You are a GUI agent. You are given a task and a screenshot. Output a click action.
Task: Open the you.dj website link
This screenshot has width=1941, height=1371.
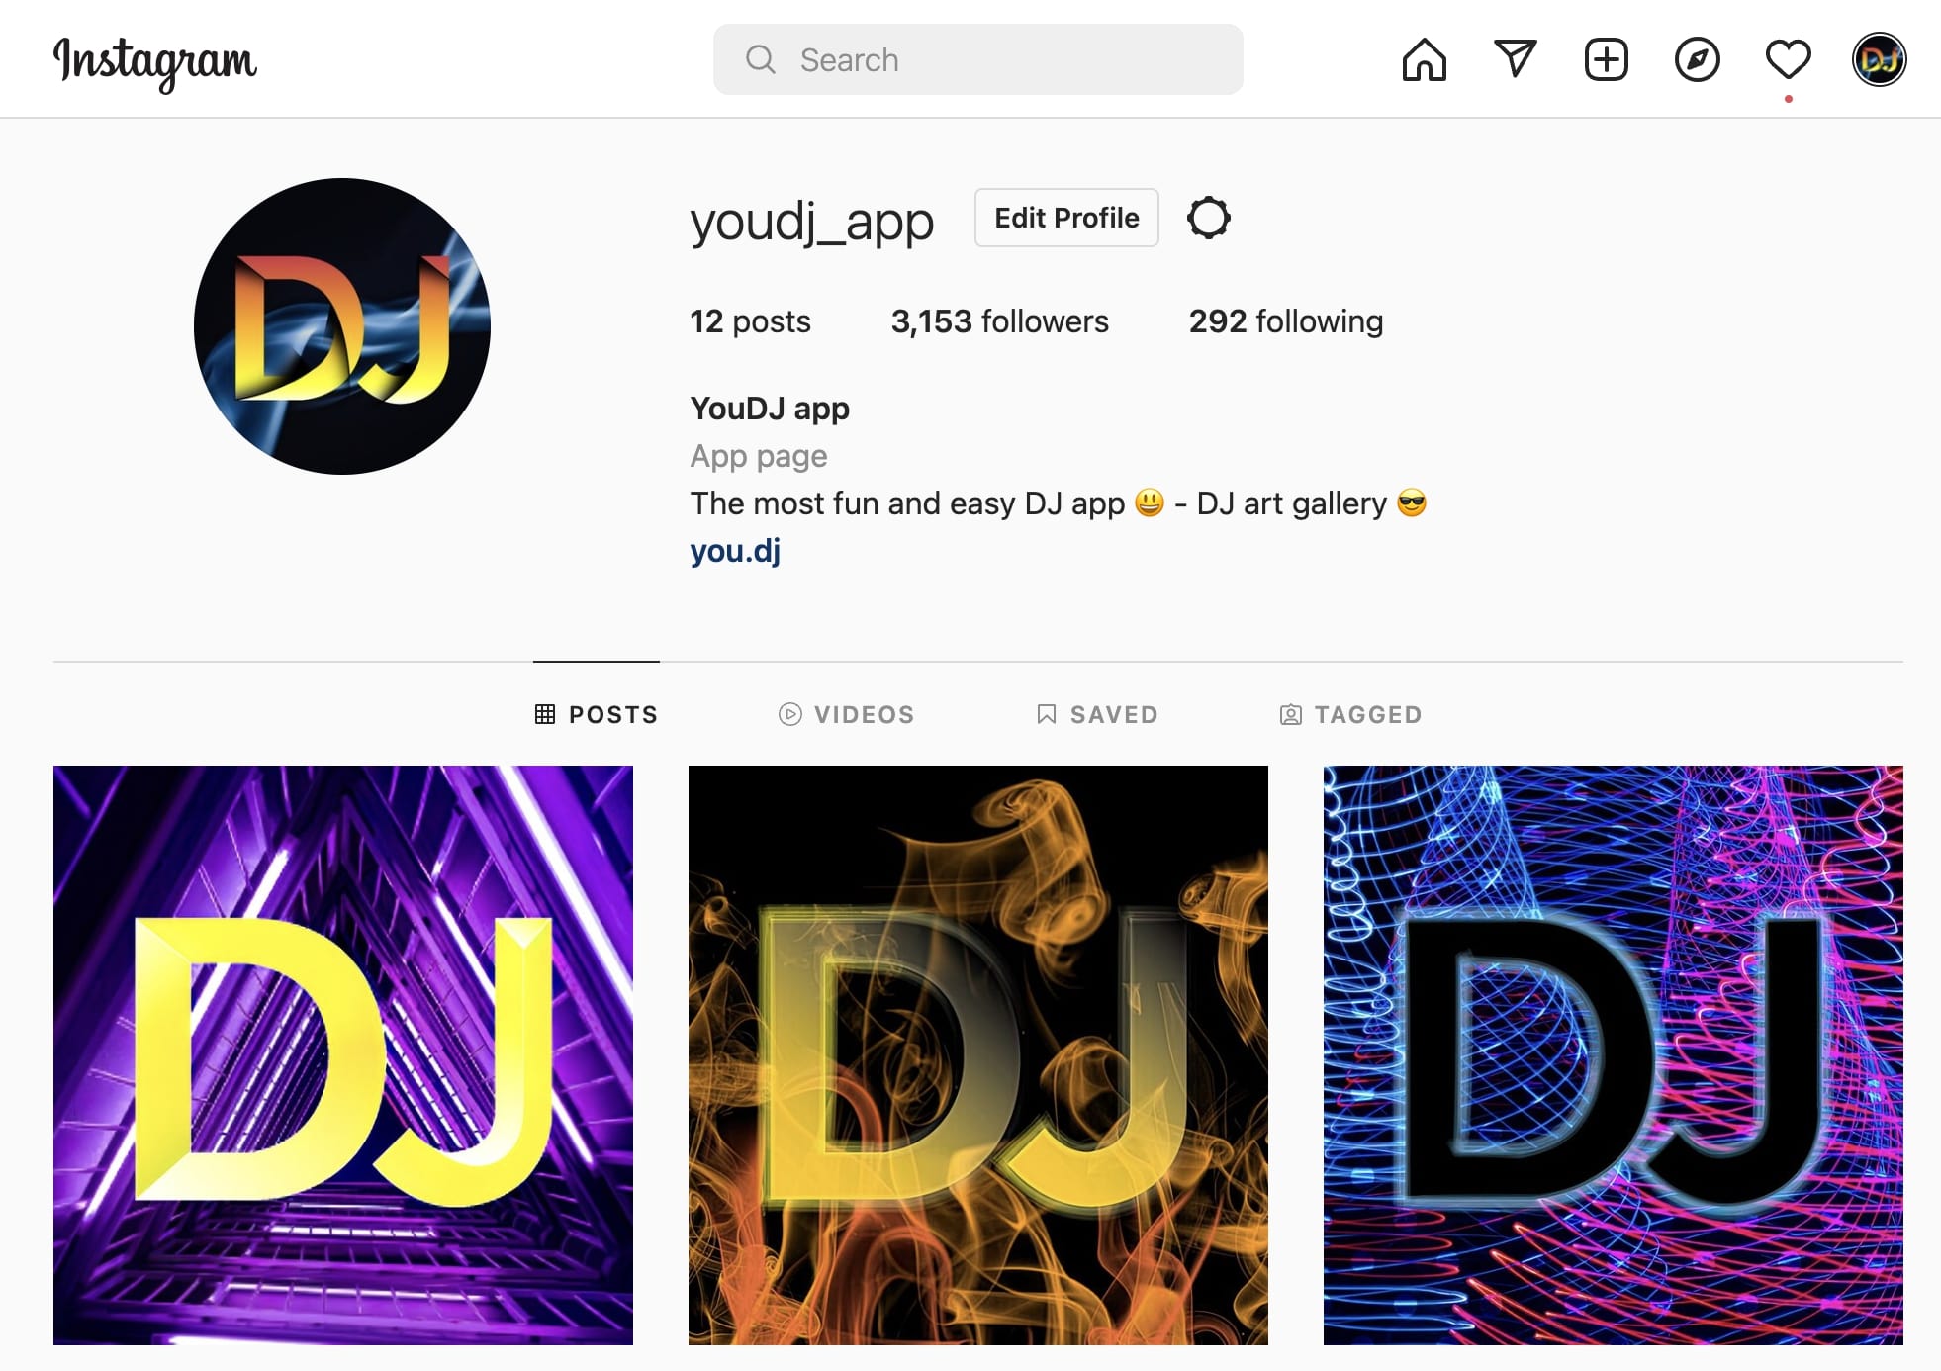(x=735, y=551)
